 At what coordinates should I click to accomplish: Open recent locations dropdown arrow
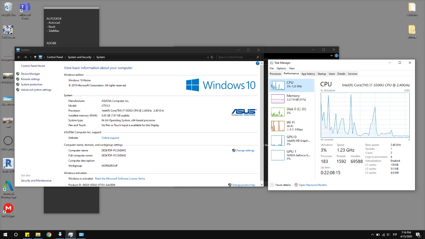point(30,57)
